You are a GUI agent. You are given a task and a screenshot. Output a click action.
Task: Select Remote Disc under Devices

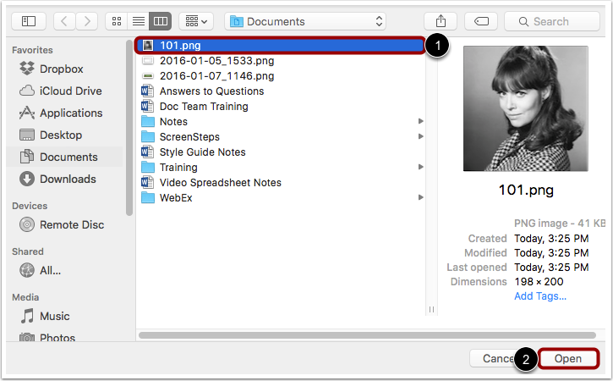tap(62, 224)
